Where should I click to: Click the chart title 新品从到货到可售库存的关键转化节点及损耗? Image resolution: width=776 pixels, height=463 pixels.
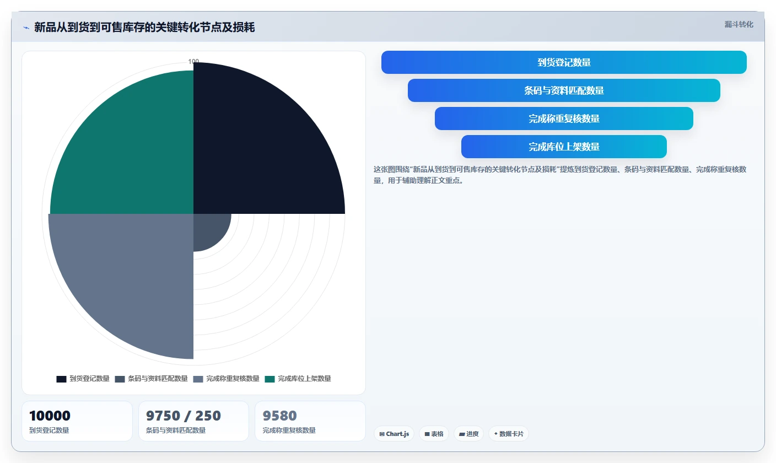pos(144,28)
